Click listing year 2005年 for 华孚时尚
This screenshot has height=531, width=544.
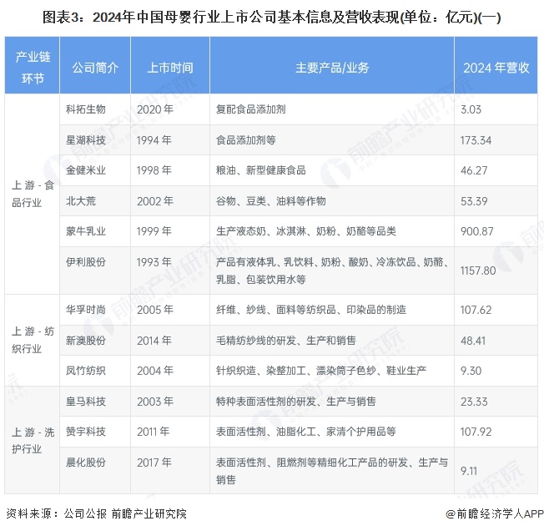155,310
